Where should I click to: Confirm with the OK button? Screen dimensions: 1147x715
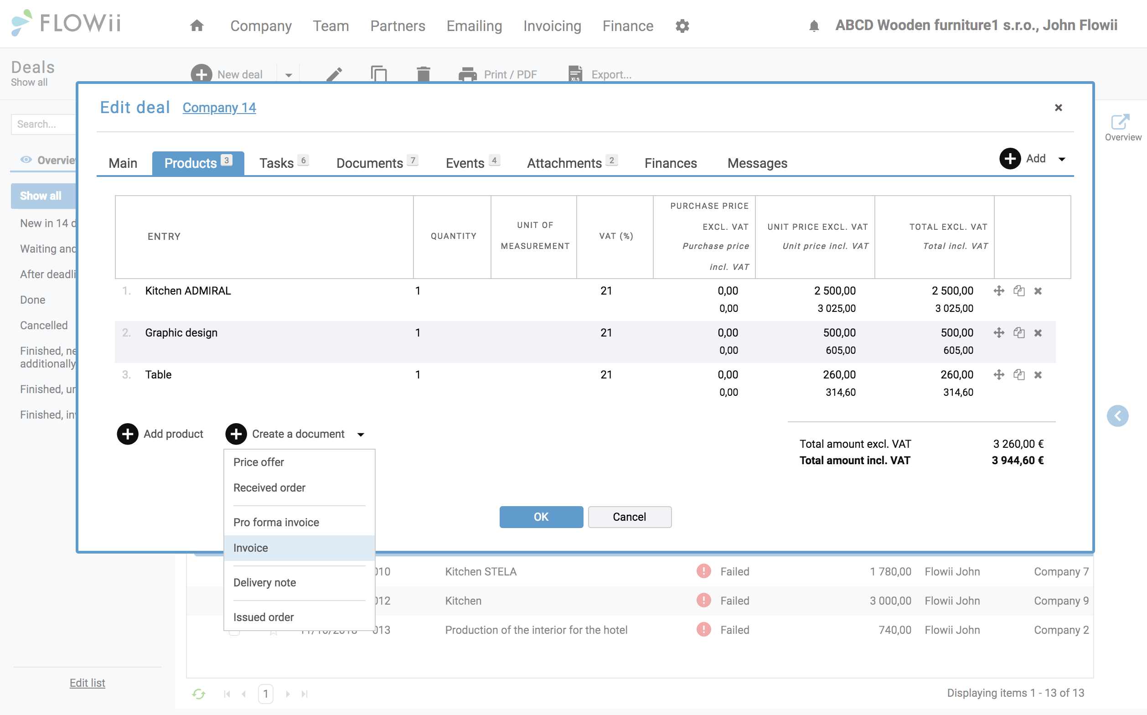point(541,517)
